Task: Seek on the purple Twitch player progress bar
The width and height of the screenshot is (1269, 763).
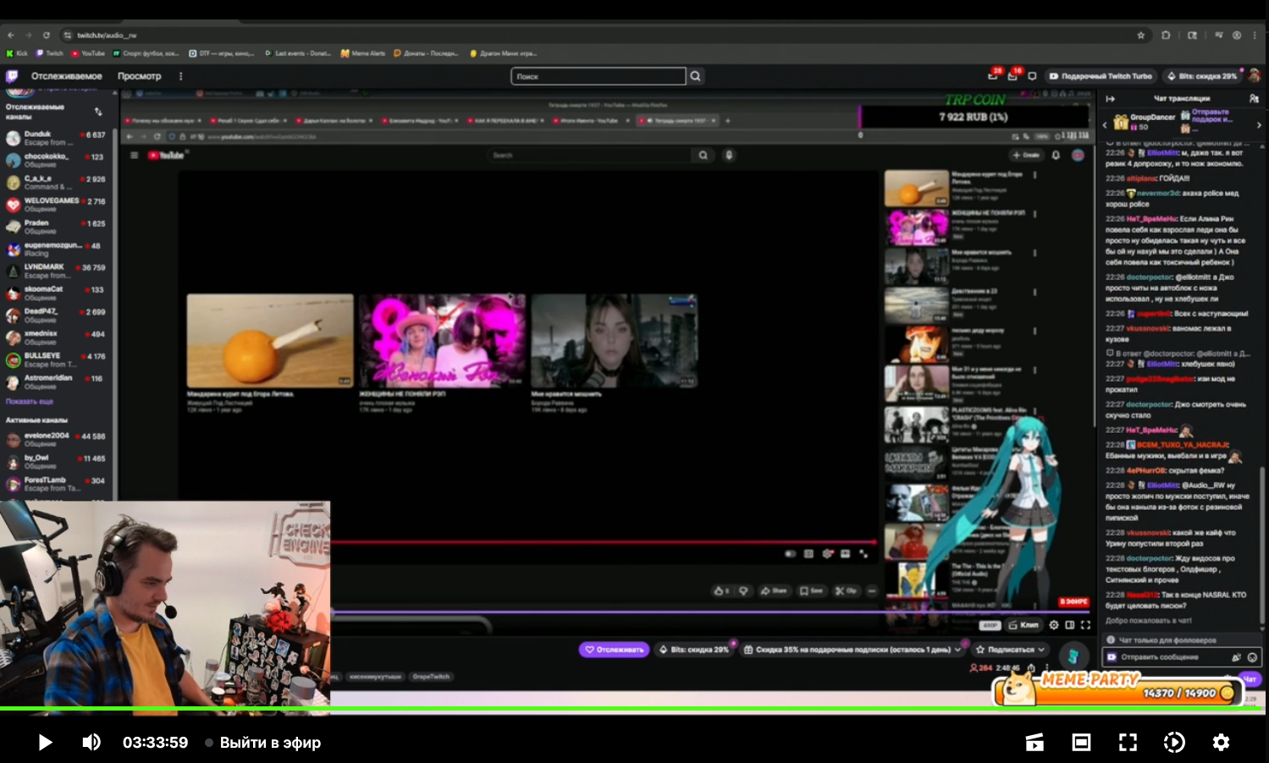Action: (x=711, y=612)
